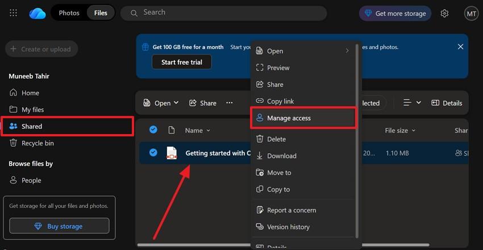
Task: Click the Create or upload button
Action: [41, 49]
